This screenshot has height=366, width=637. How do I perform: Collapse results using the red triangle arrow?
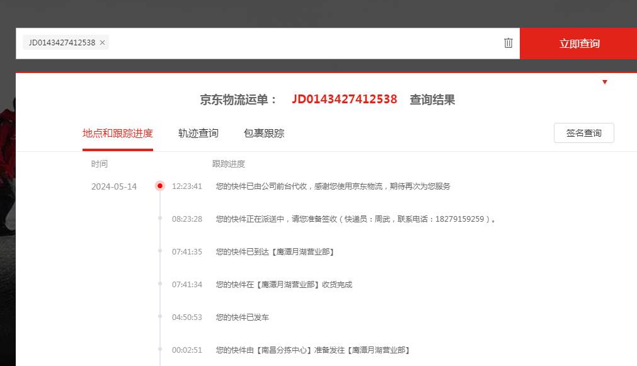[604, 82]
